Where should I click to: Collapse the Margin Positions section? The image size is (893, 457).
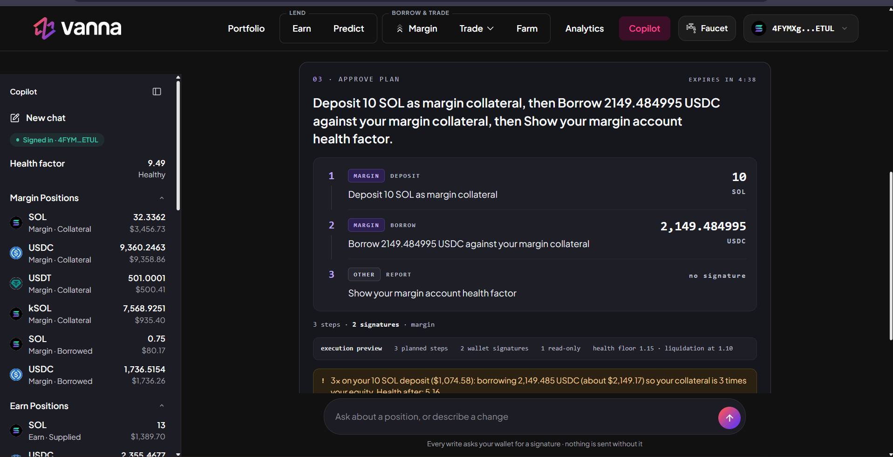(x=162, y=198)
